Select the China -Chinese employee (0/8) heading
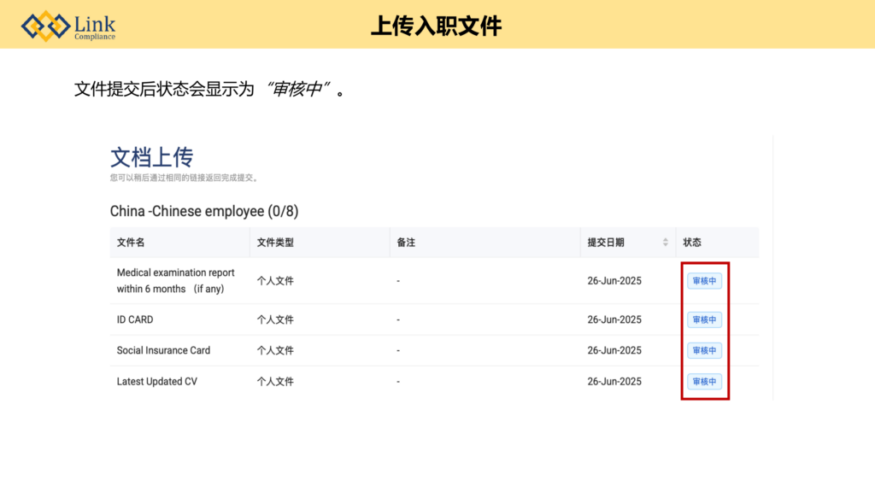875x492 pixels. 204,211
